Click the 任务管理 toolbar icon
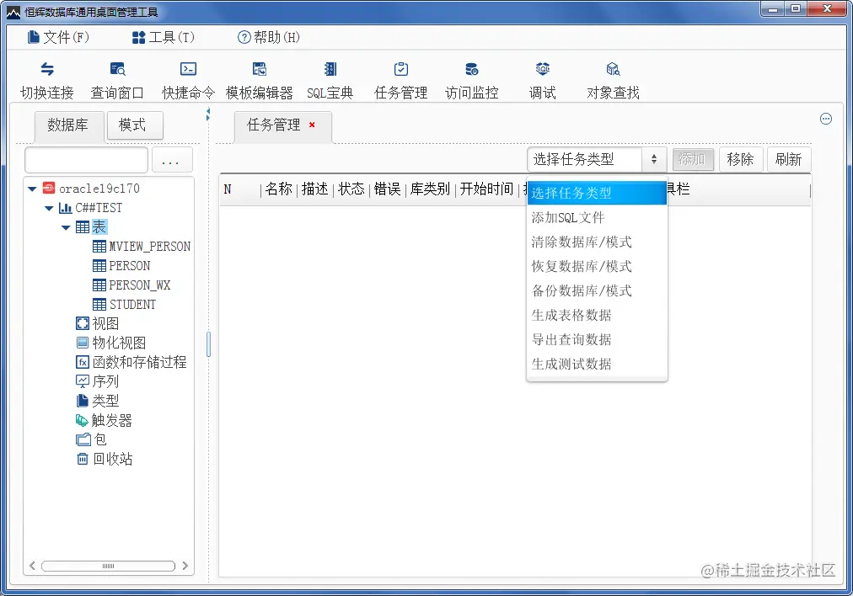The height and width of the screenshot is (596, 853). pyautogui.click(x=401, y=69)
